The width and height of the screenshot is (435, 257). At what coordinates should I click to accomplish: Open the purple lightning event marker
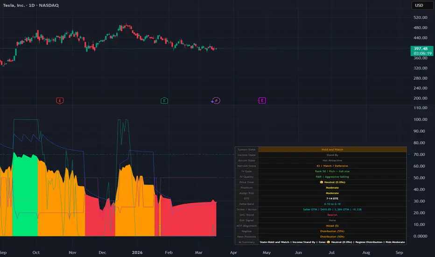[216, 100]
